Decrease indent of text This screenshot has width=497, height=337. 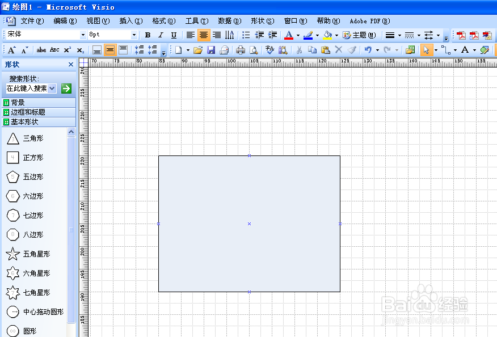259,35
